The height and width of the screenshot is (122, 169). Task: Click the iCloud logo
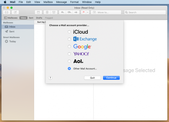coord(80,32)
